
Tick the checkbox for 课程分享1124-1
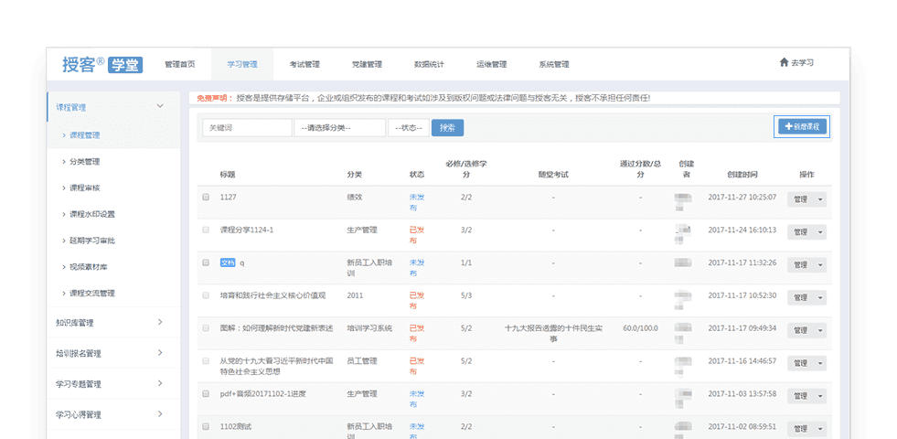tap(206, 230)
